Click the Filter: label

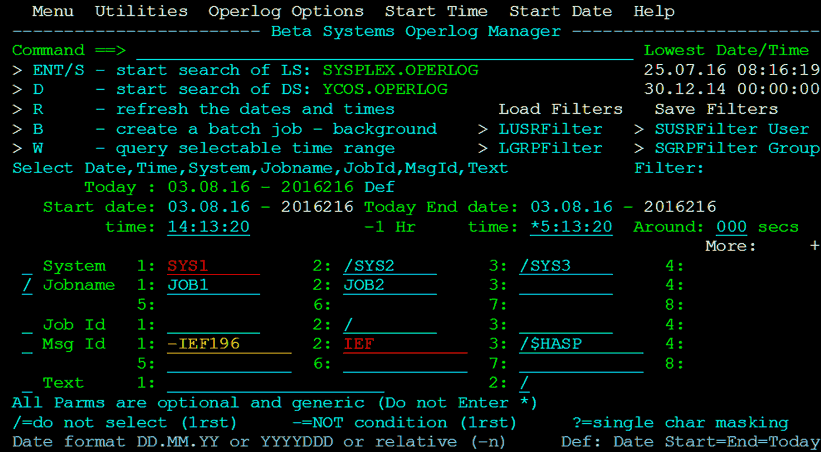(669, 168)
